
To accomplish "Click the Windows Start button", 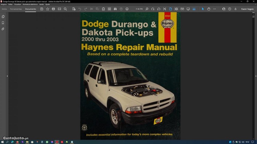I will pos(2,142).
